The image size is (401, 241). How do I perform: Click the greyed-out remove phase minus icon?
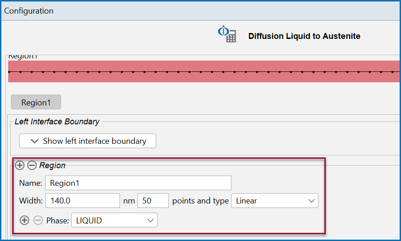tap(38, 220)
